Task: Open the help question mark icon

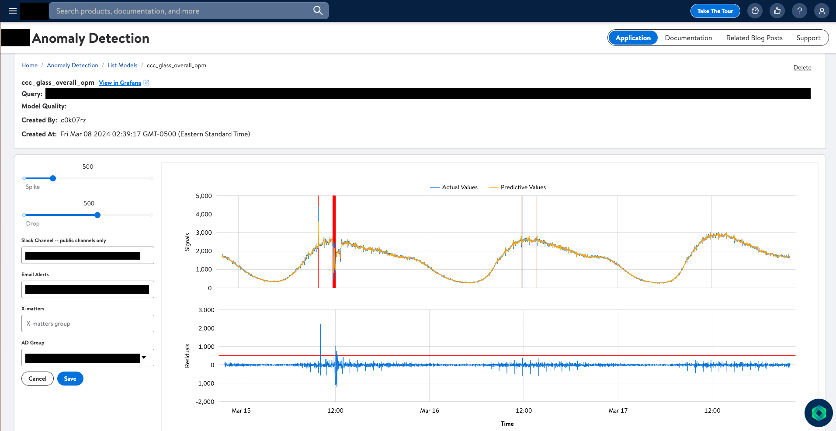Action: [799, 11]
